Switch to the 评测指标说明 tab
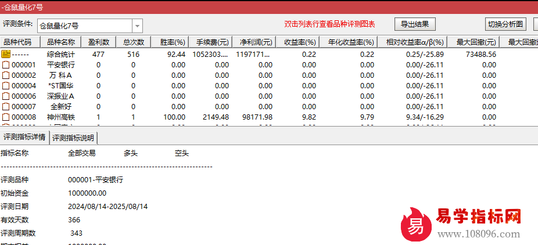Viewport: 538px width, 245px height. pos(74,138)
